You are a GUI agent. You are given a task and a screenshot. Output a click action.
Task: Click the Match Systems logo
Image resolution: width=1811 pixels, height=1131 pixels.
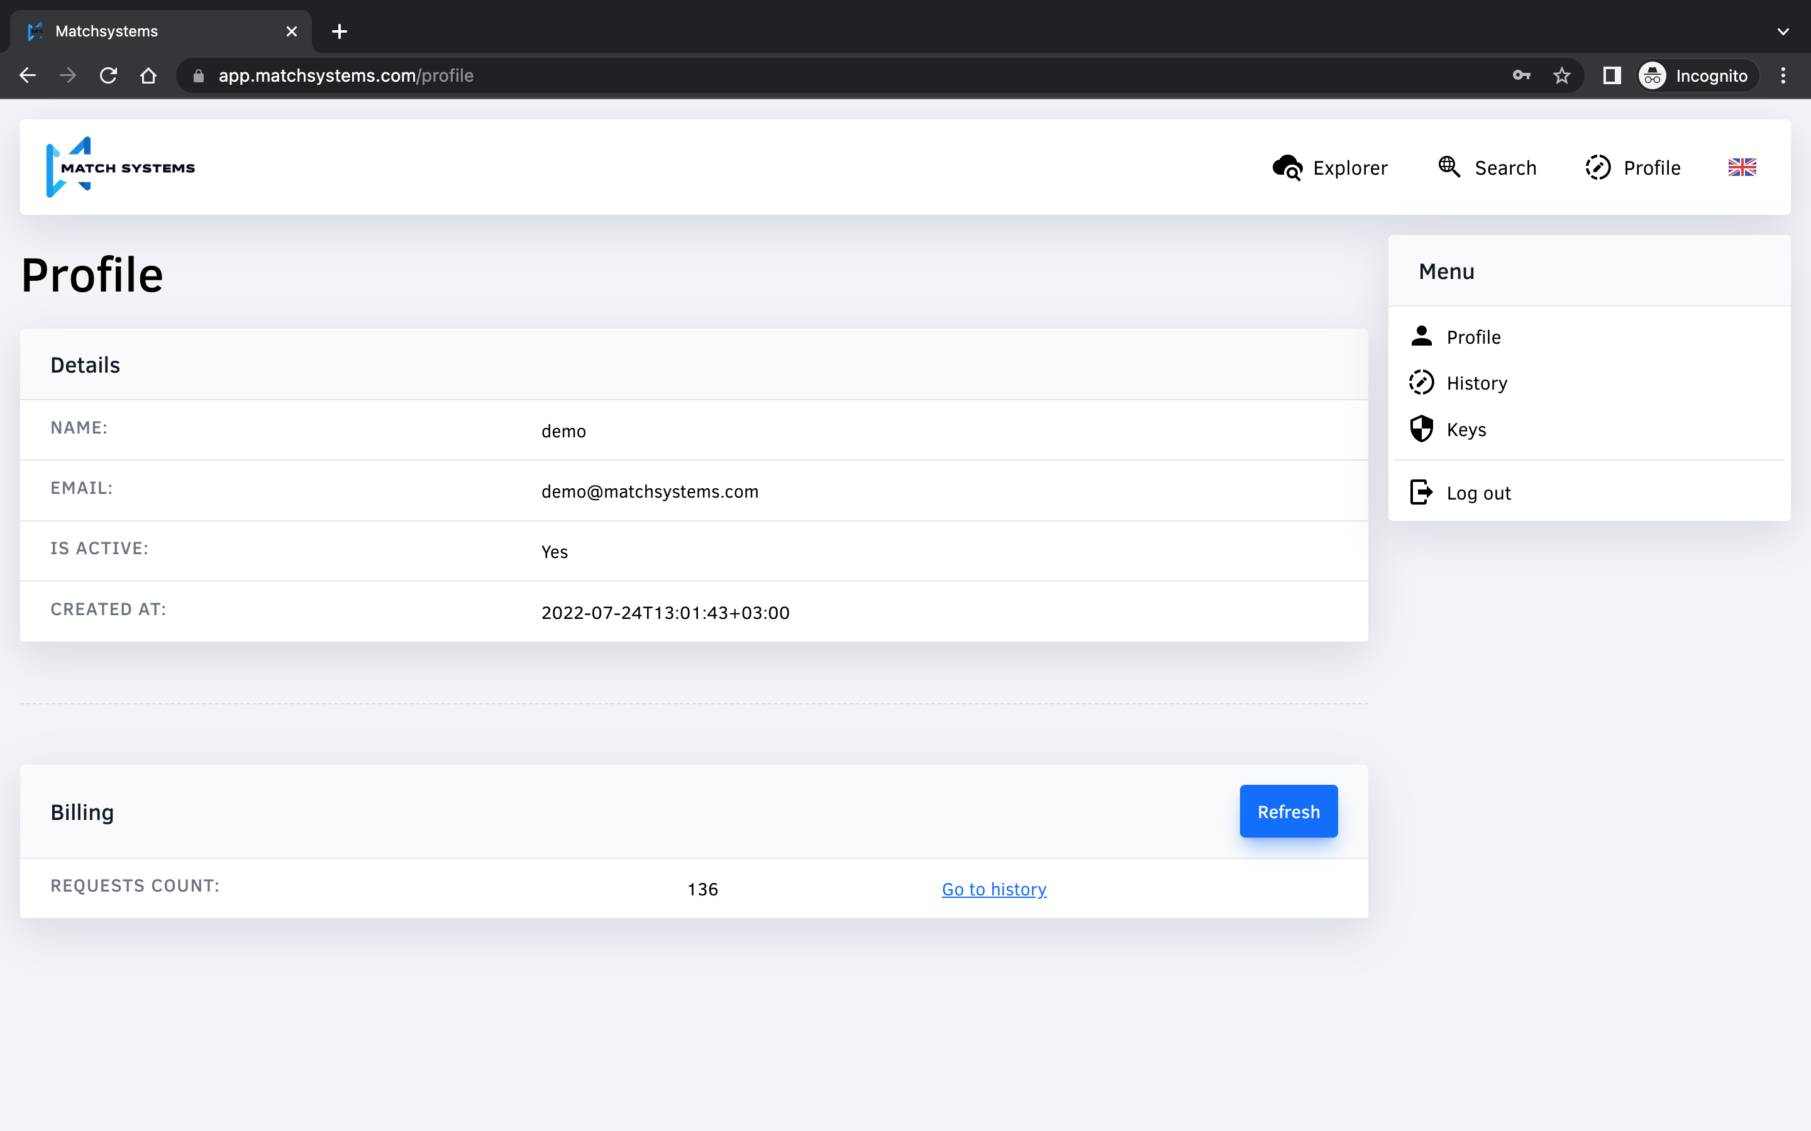click(x=119, y=167)
